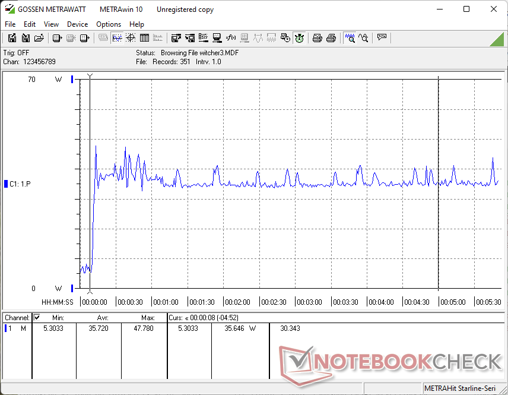
Task: Click the second floppy save-as icon
Action: tap(26, 38)
